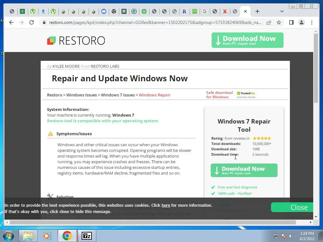Go back to the previous page
Screen dimensions: 323x242
[x=11, y=22]
